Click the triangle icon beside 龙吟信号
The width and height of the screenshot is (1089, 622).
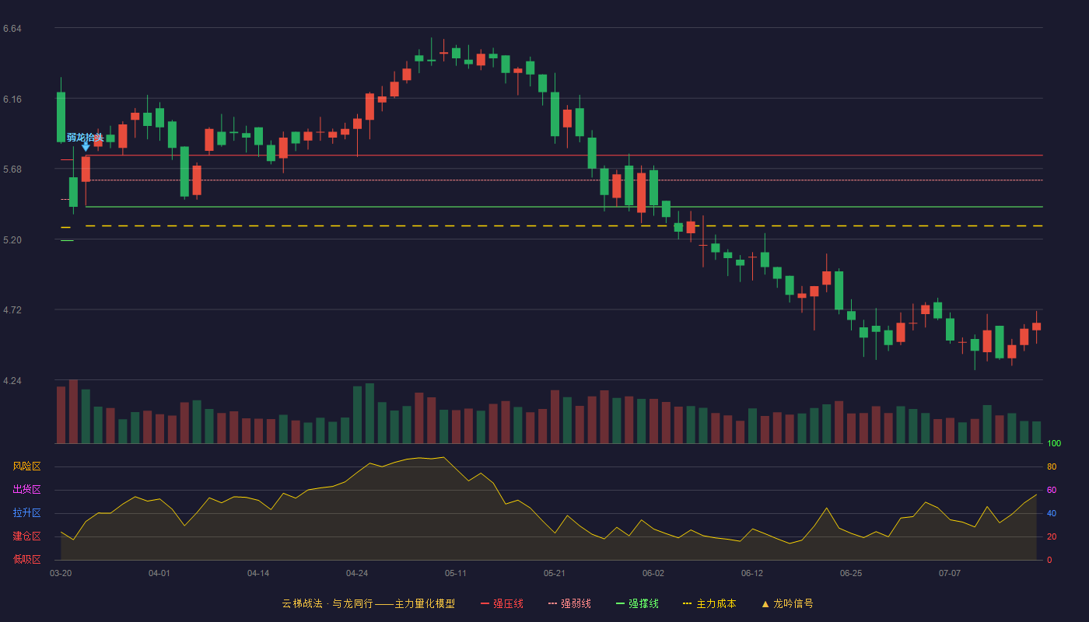click(x=765, y=603)
